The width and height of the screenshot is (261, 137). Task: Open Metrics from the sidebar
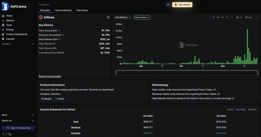10,20
